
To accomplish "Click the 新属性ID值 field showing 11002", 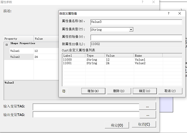I will tap(136, 45).
